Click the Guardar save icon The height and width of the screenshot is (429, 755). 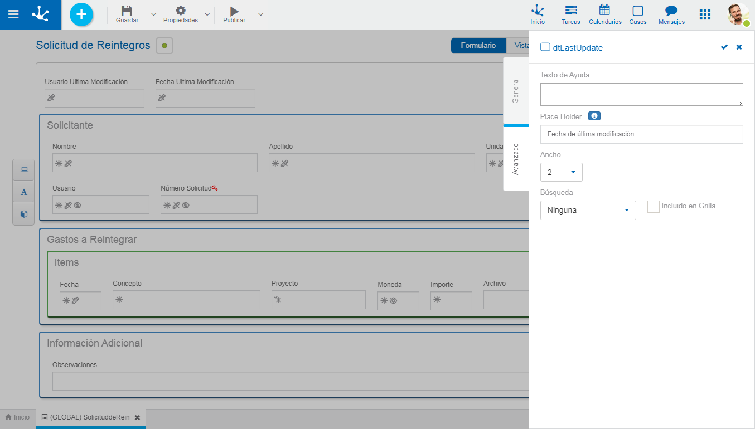(127, 11)
